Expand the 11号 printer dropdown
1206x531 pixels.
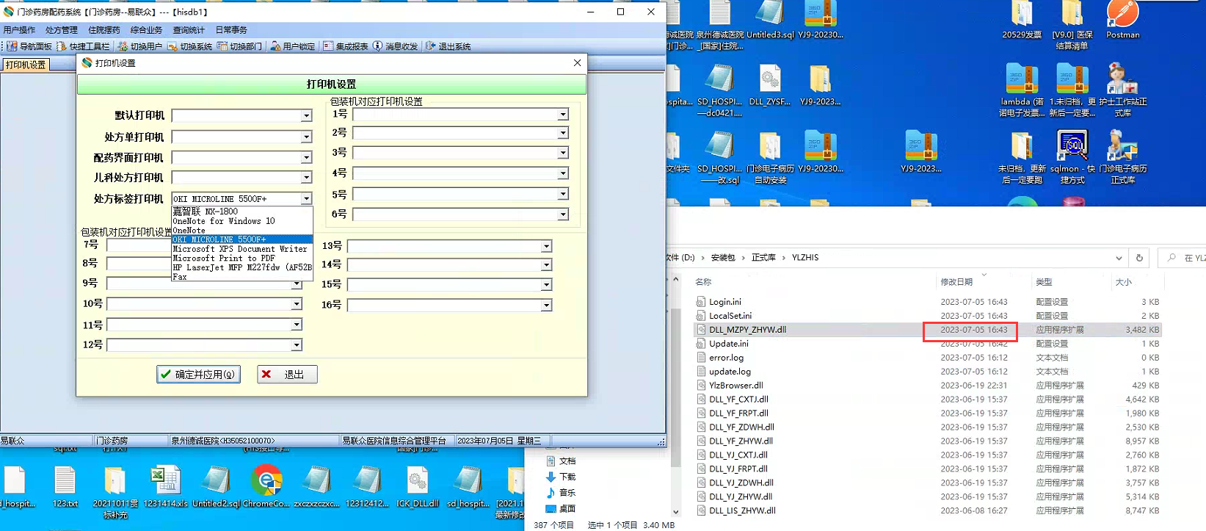(297, 325)
